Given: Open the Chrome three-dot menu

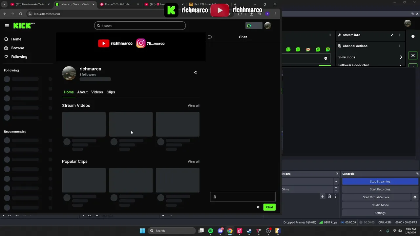Looking at the screenshot, I should pyautogui.click(x=275, y=14).
